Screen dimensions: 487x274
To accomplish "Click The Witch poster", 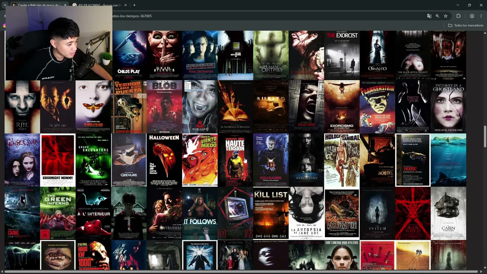I will 377,213.
